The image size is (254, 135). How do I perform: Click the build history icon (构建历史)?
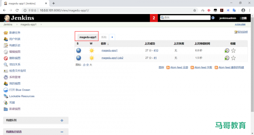coord(6,45)
